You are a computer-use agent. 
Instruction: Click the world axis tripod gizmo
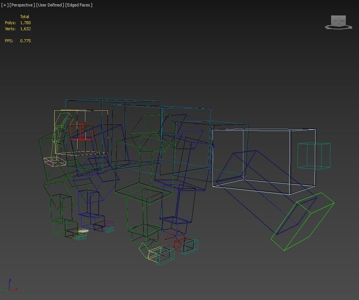click(9, 285)
